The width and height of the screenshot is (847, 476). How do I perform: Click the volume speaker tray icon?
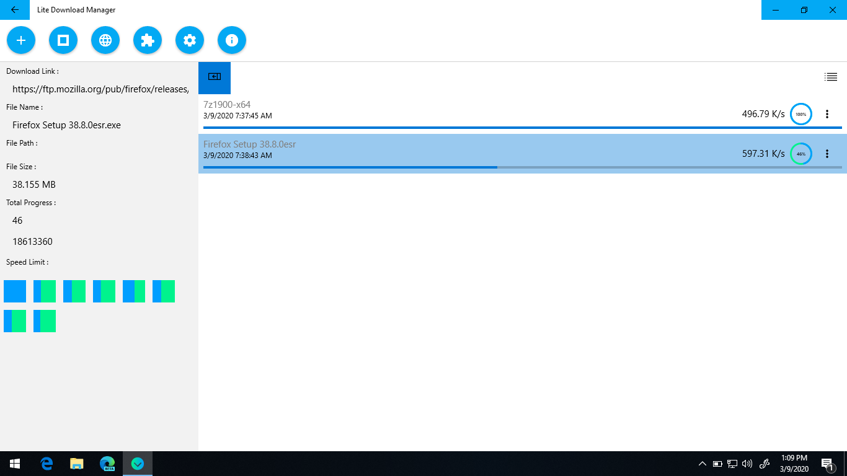coord(747,464)
